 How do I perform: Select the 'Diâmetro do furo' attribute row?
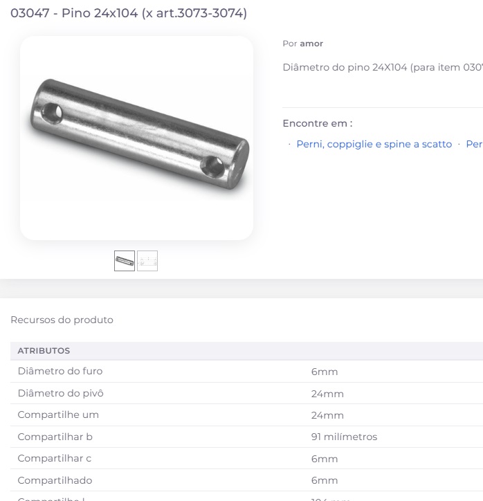coord(246,372)
